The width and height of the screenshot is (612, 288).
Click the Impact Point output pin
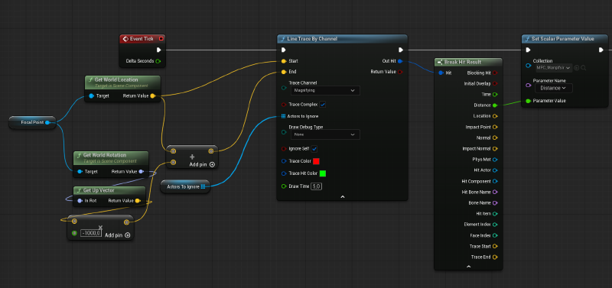tap(495, 127)
